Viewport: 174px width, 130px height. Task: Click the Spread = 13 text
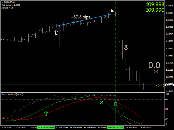pos(7,8)
